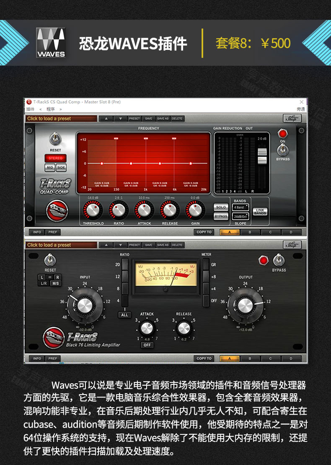Viewport: 331px width, 465px height.
Task: Click the Quad-Comp GAIN knob
Action: point(195,210)
